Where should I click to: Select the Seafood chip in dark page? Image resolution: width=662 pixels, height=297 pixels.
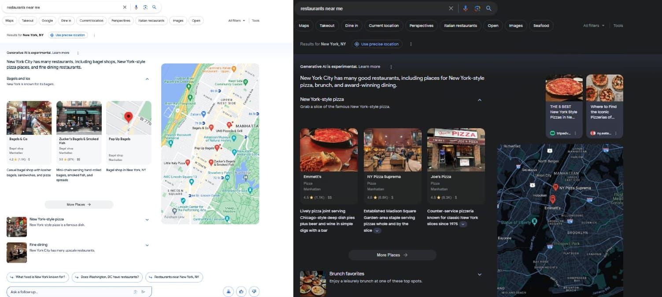pos(541,26)
